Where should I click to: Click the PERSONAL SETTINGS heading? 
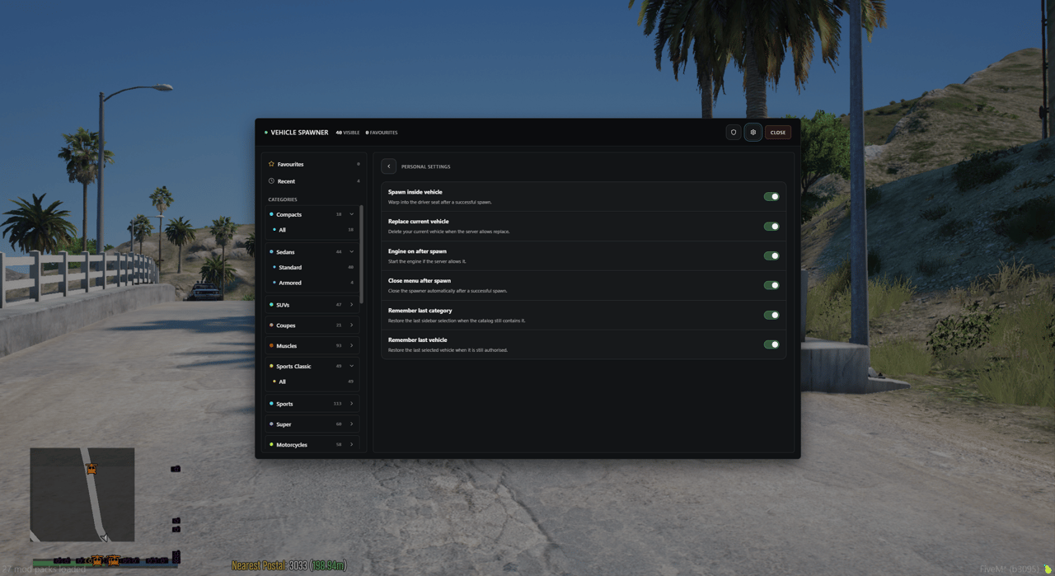tap(425, 166)
